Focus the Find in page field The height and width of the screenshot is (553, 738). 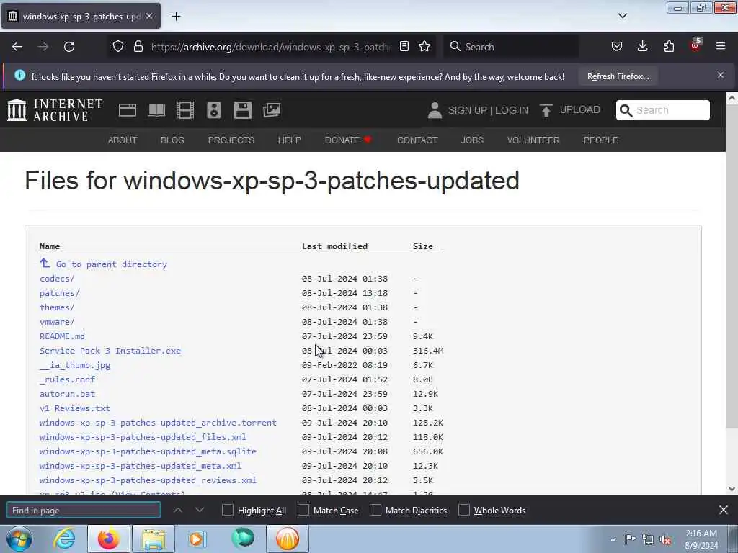point(84,511)
